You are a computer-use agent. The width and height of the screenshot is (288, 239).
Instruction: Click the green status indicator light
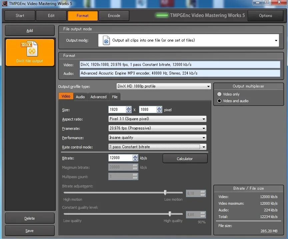[x=162, y=15]
